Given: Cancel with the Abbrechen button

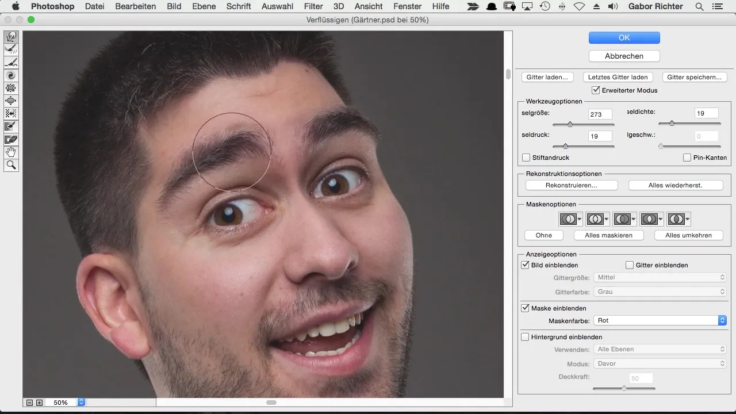Looking at the screenshot, I should [x=624, y=56].
